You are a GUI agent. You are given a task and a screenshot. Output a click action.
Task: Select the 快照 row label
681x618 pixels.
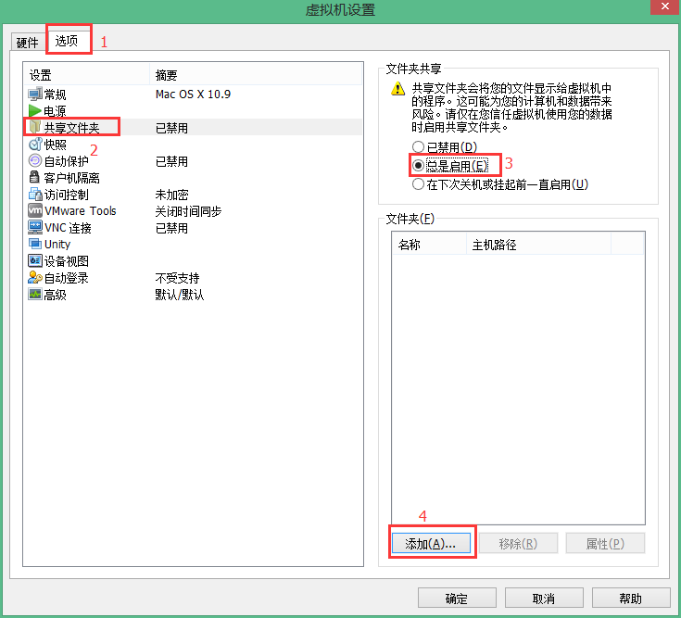[x=56, y=145]
